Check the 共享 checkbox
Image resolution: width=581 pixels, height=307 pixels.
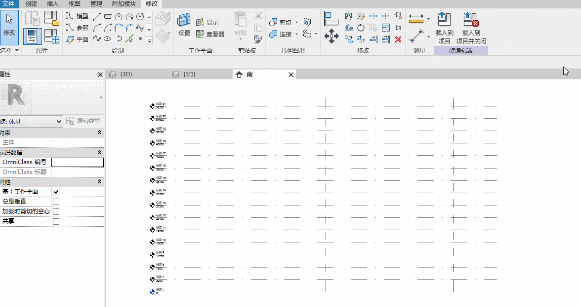pos(56,221)
